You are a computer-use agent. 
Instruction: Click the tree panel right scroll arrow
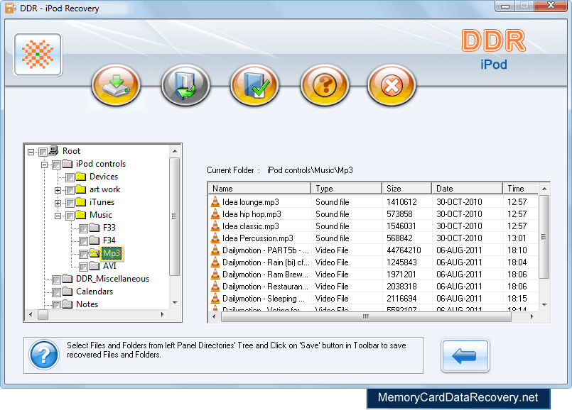click(162, 314)
